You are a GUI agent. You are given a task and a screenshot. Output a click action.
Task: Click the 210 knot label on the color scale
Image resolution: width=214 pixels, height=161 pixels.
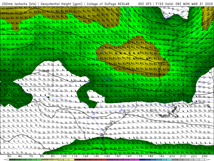click(x=183, y=156)
